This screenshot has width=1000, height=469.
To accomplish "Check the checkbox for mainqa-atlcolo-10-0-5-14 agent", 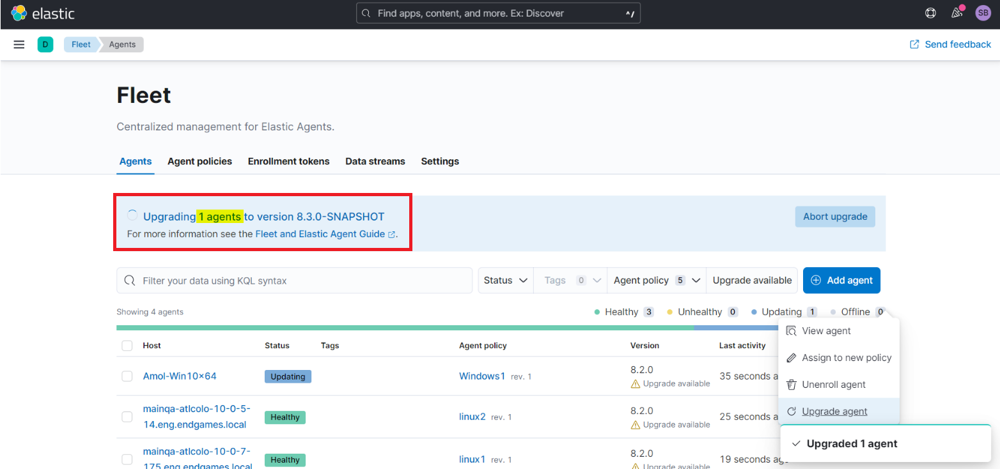I will [127, 417].
